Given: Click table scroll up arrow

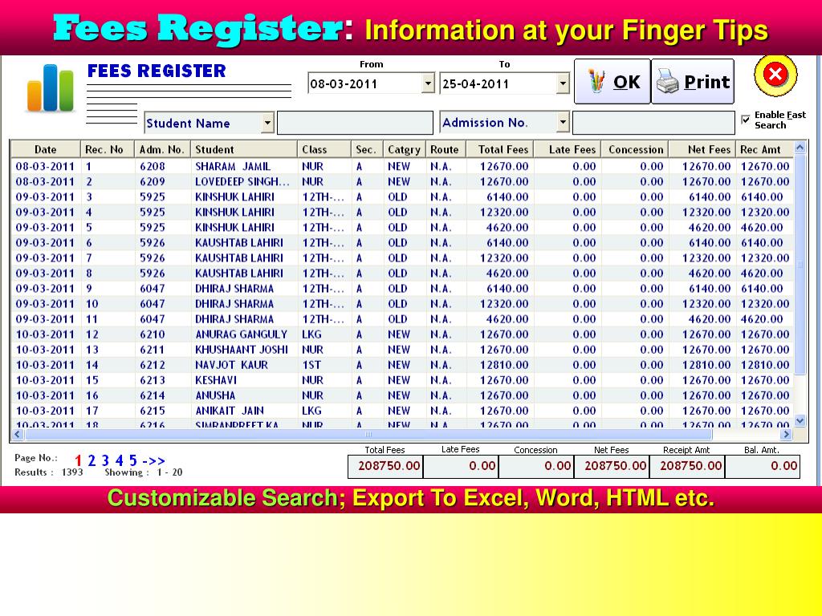Looking at the screenshot, I should tap(800, 148).
